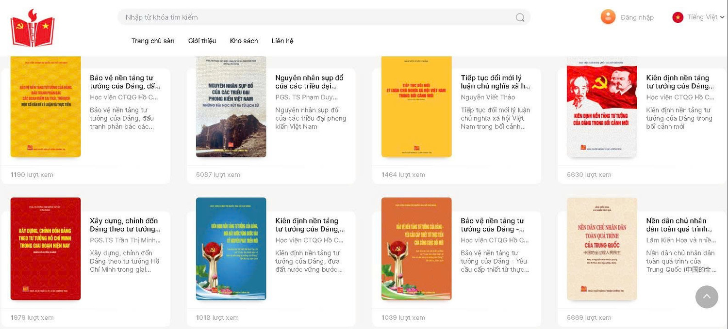Open the Giới thiệu menu item
Screen dimensions: 728x329
202,41
